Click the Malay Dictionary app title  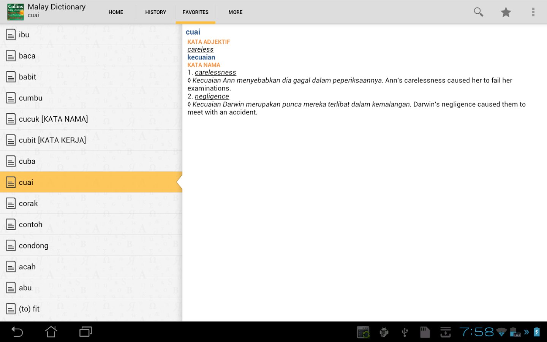pyautogui.click(x=57, y=7)
